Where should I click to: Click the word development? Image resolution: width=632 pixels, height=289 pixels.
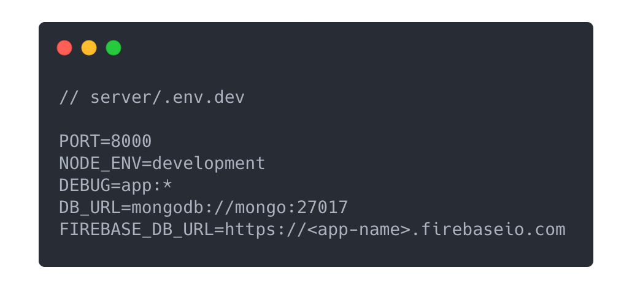[209, 163]
